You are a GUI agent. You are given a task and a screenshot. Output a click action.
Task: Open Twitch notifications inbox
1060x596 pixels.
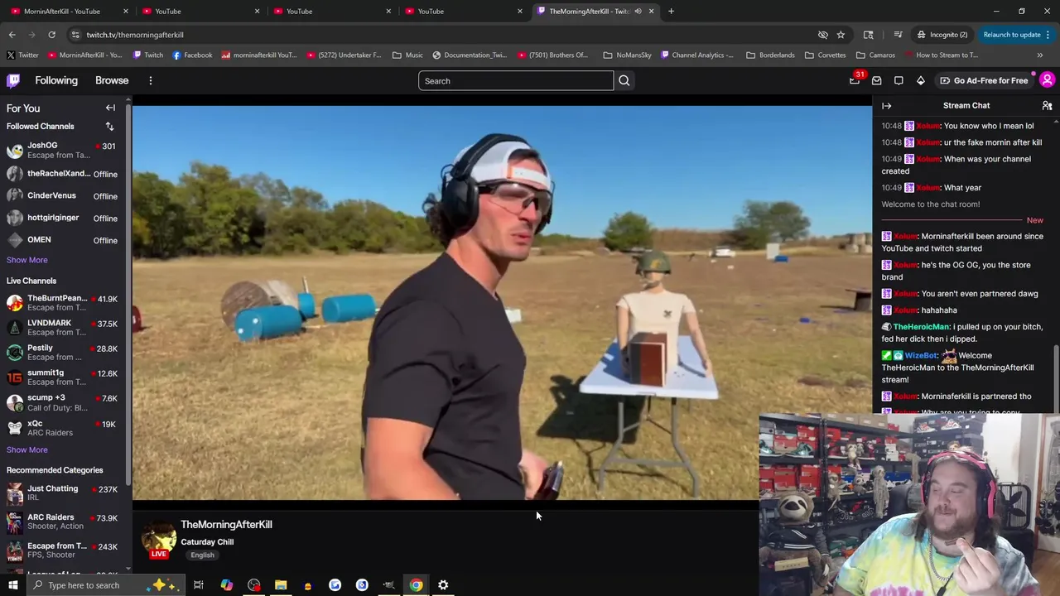[877, 80]
